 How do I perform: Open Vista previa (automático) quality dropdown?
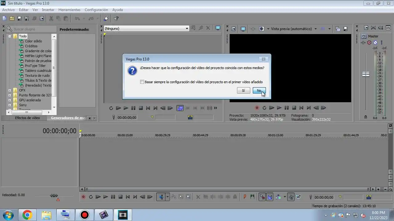click(x=315, y=29)
